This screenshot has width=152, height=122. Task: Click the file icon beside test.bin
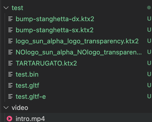point(11,74)
